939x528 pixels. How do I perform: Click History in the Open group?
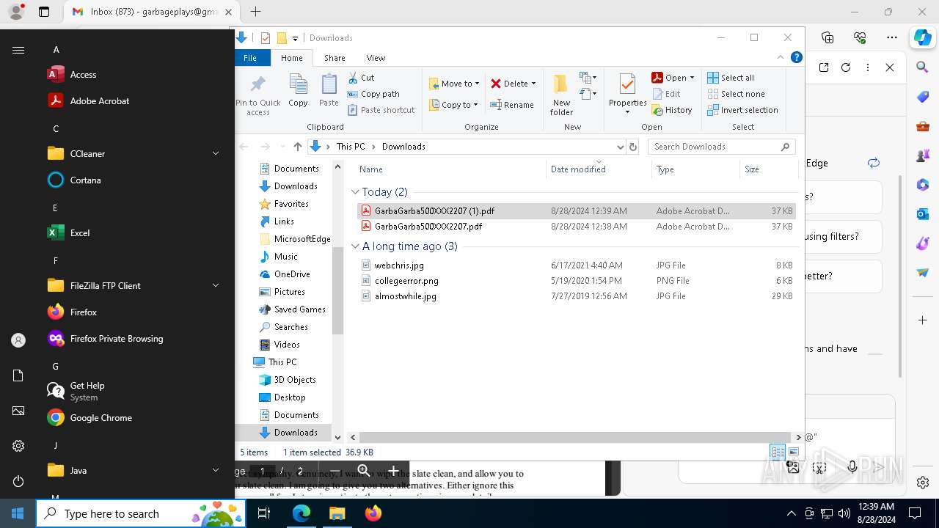671,110
